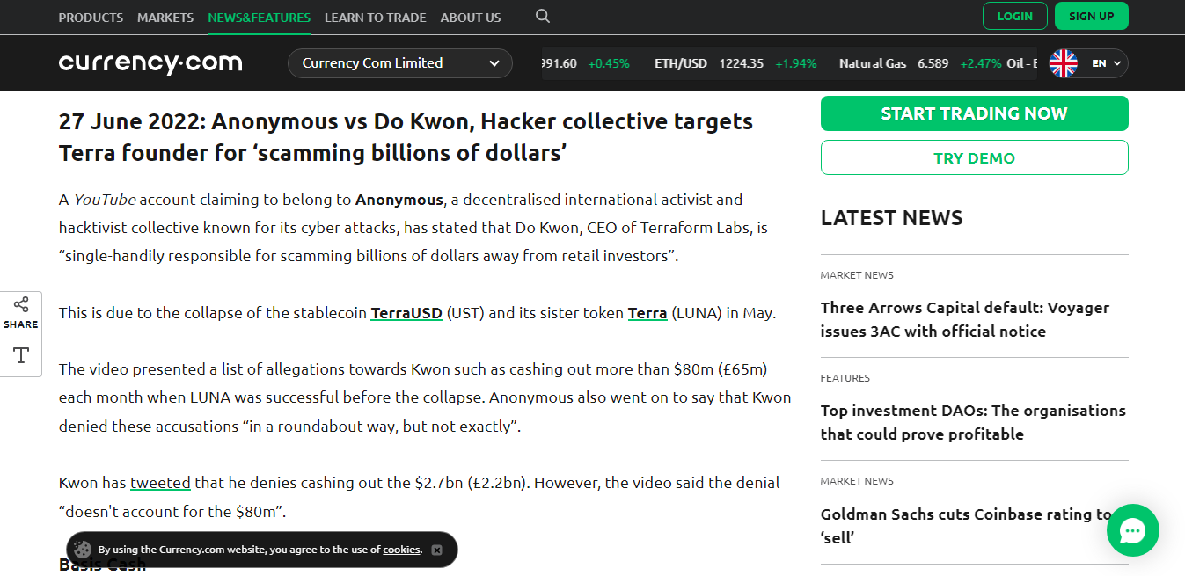1185x576 pixels.
Task: Click the UK flag language icon
Action: tap(1064, 63)
